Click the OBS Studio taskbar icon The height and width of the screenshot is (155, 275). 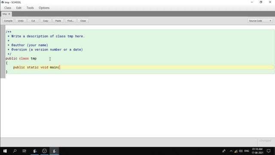44,151
